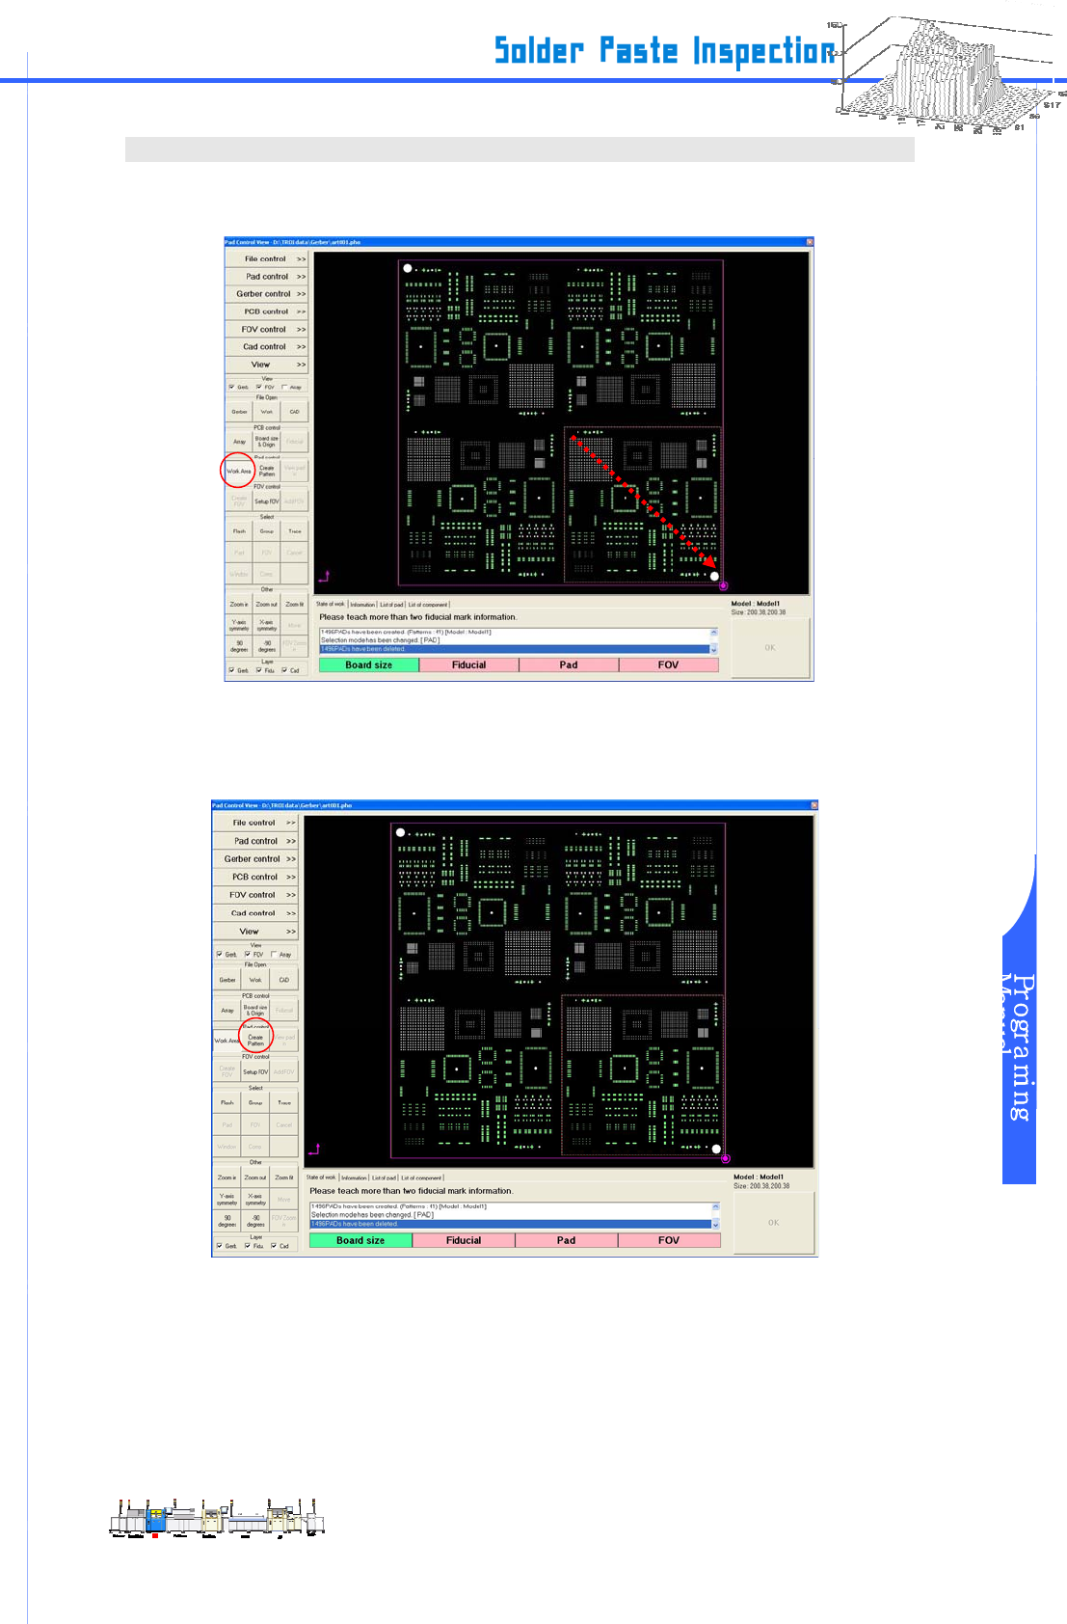Image resolution: width=1067 pixels, height=1624 pixels.
Task: Click Setup FOV in the lower window
Action: 255,1071
